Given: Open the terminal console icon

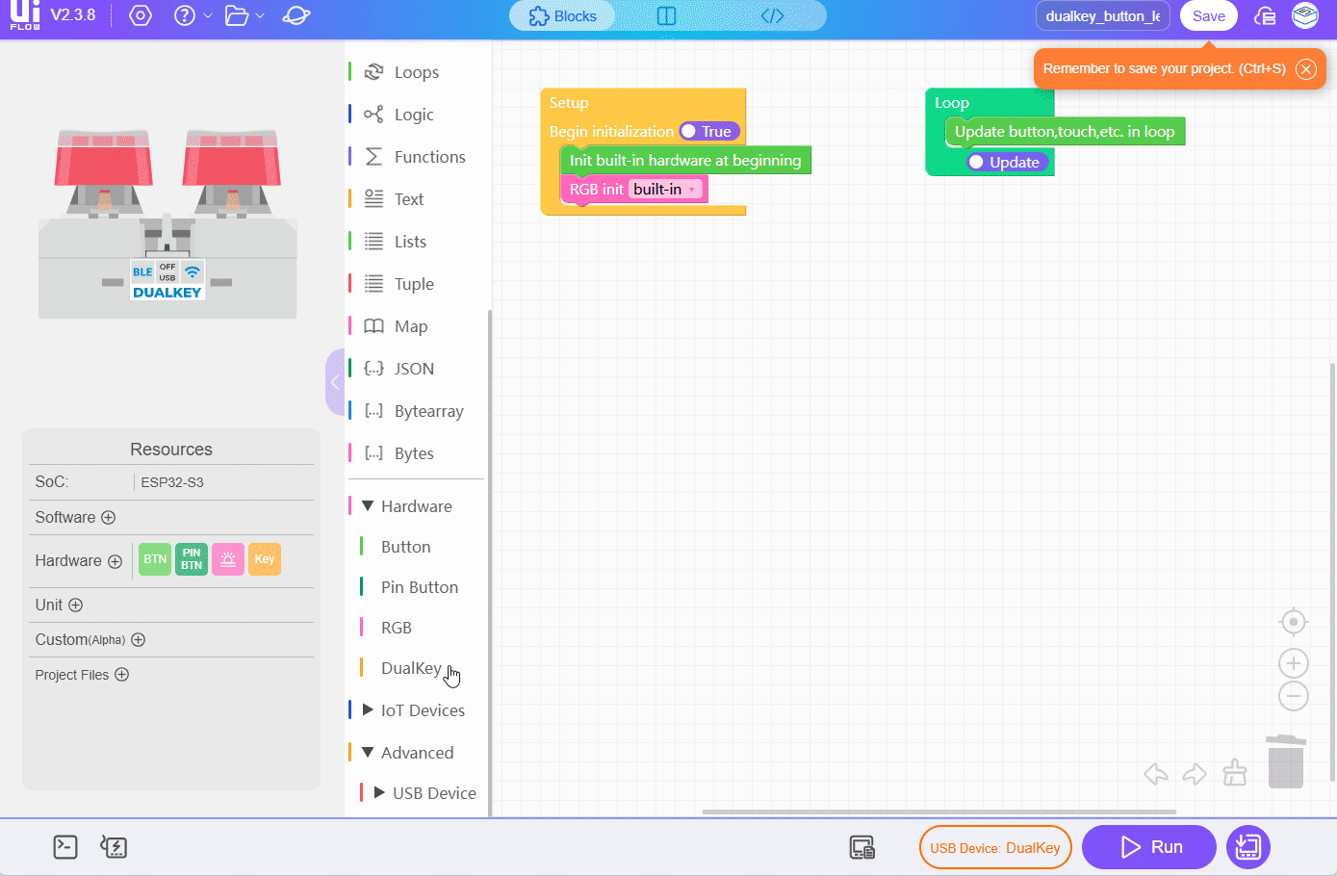Looking at the screenshot, I should click(65, 847).
